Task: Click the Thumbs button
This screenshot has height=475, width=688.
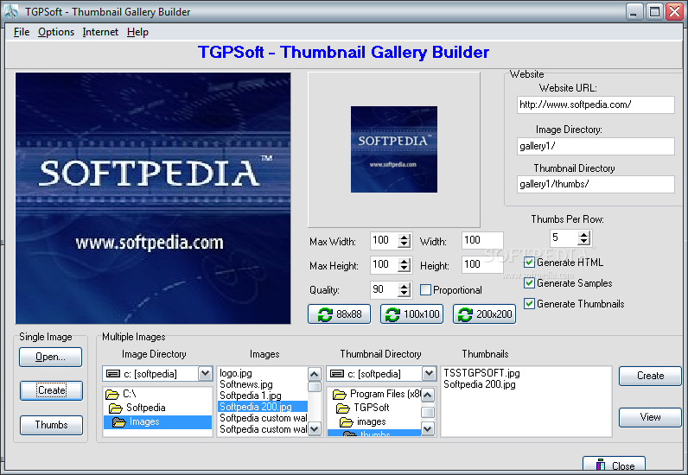Action: [51, 425]
